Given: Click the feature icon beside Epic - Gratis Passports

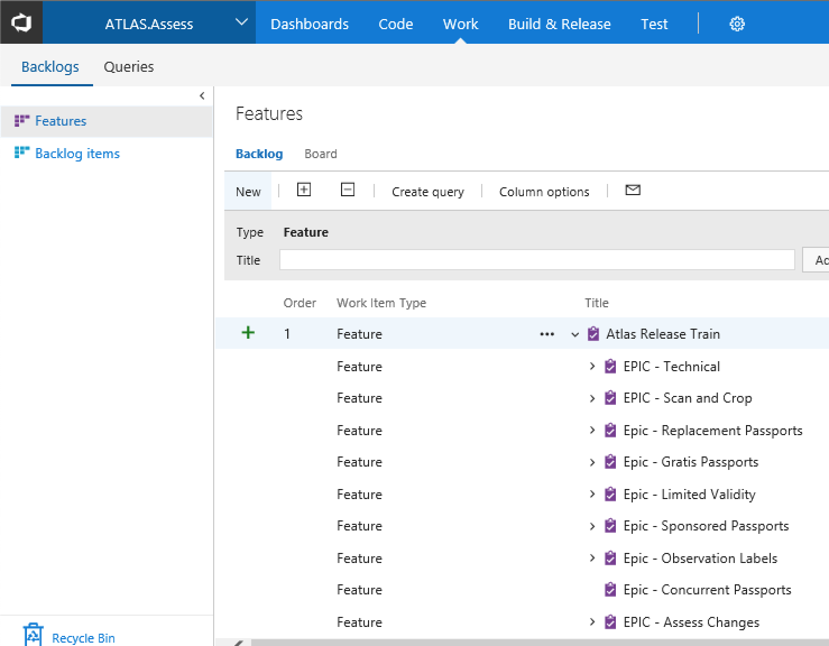Looking at the screenshot, I should pyautogui.click(x=611, y=462).
